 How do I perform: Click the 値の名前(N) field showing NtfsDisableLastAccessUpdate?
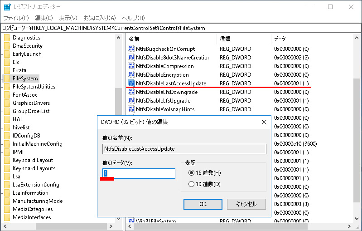coord(184,149)
